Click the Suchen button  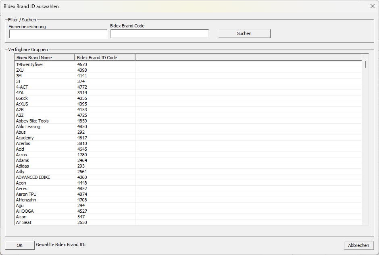(x=244, y=33)
